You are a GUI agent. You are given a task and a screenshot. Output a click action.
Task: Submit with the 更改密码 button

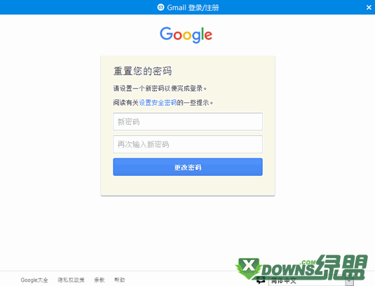tap(188, 167)
